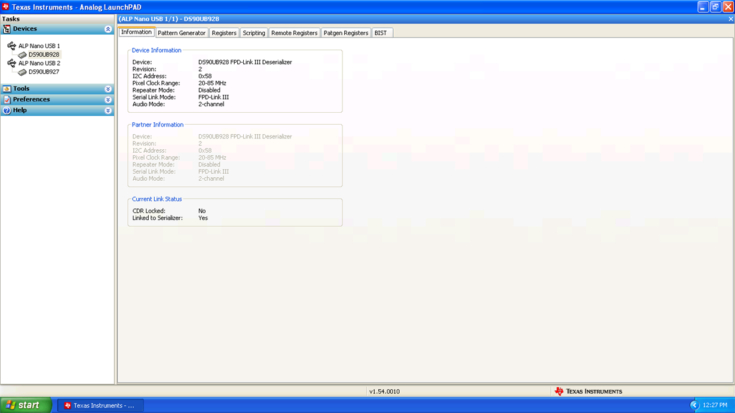Screen dimensions: 735x413
Task: Click the Help question mark icon
Action: point(7,110)
